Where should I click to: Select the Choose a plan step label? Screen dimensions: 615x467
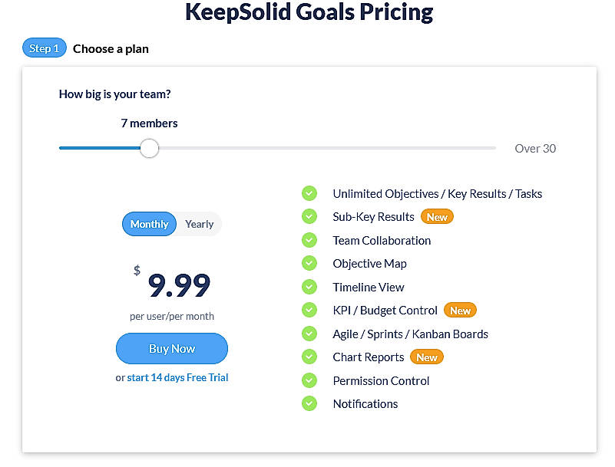click(111, 48)
